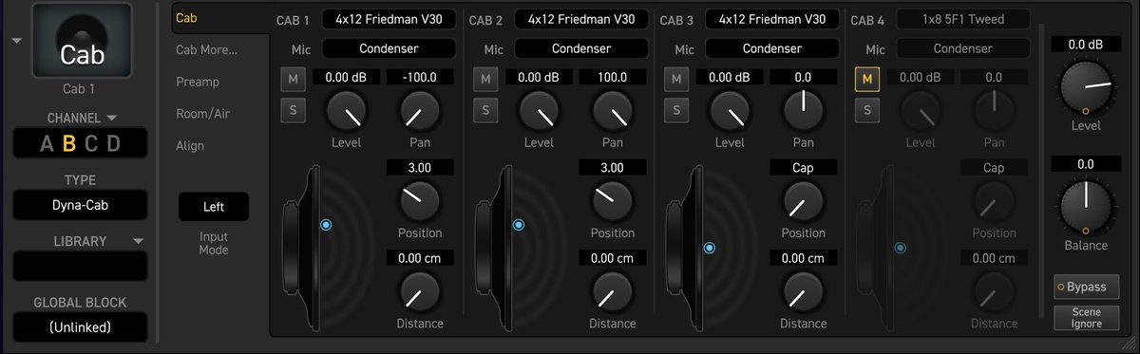The height and width of the screenshot is (354, 1140).
Task: Open CAB 2 cabinet selector 4x12 Friedman V30
Action: click(582, 19)
